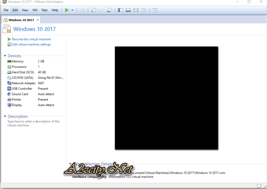Toggle the thumbnail bar icon
This screenshot has width=267, height=189.
(x=128, y=10)
